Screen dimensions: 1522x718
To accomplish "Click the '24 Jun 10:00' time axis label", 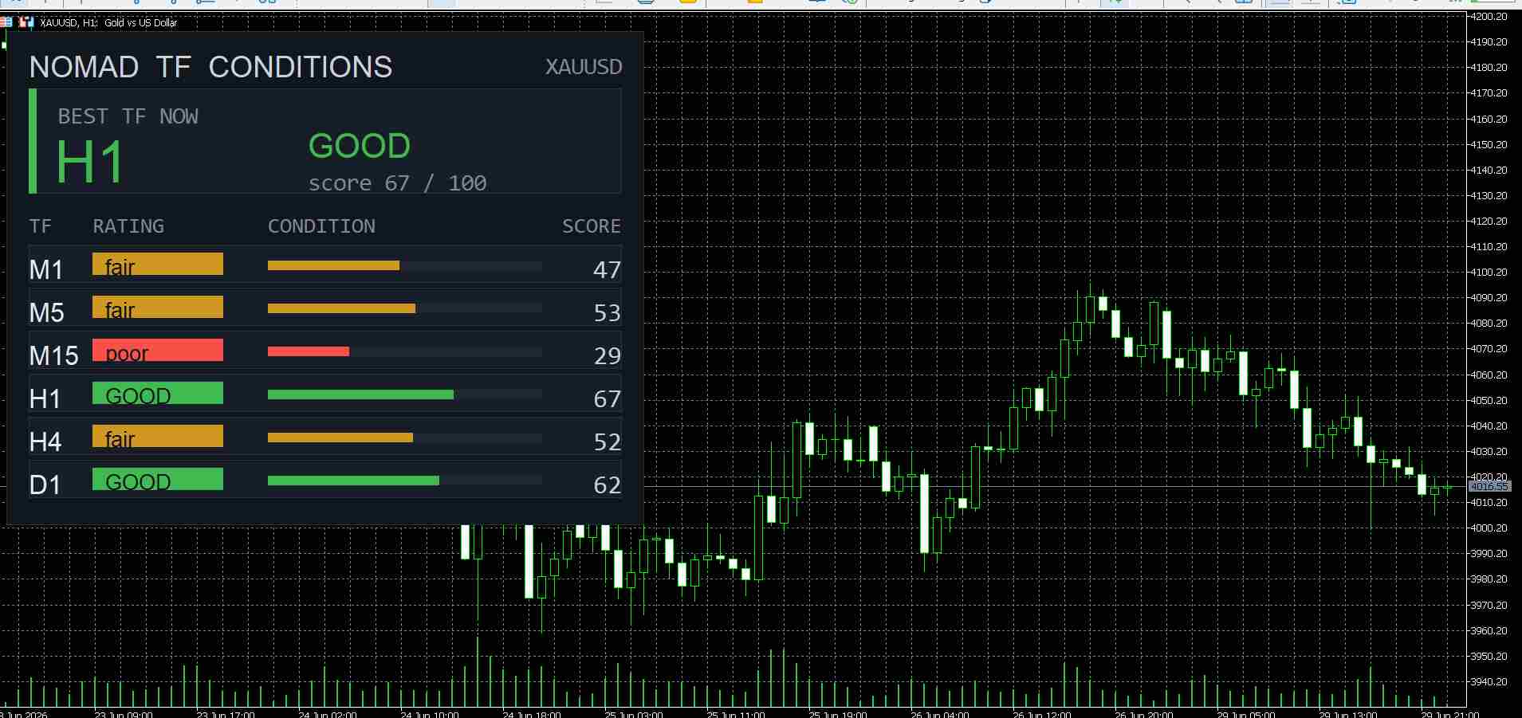I will pyautogui.click(x=430, y=714).
